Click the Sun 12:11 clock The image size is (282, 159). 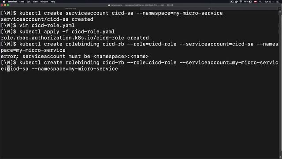click(x=269, y=2)
